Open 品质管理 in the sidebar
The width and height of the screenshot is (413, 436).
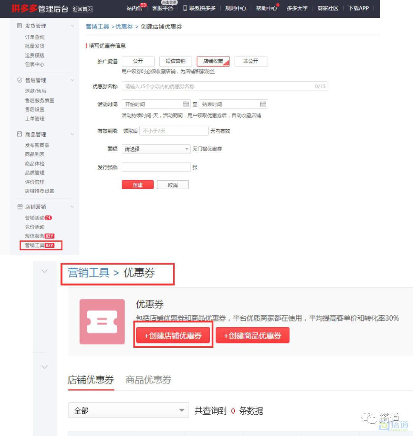coord(34,173)
